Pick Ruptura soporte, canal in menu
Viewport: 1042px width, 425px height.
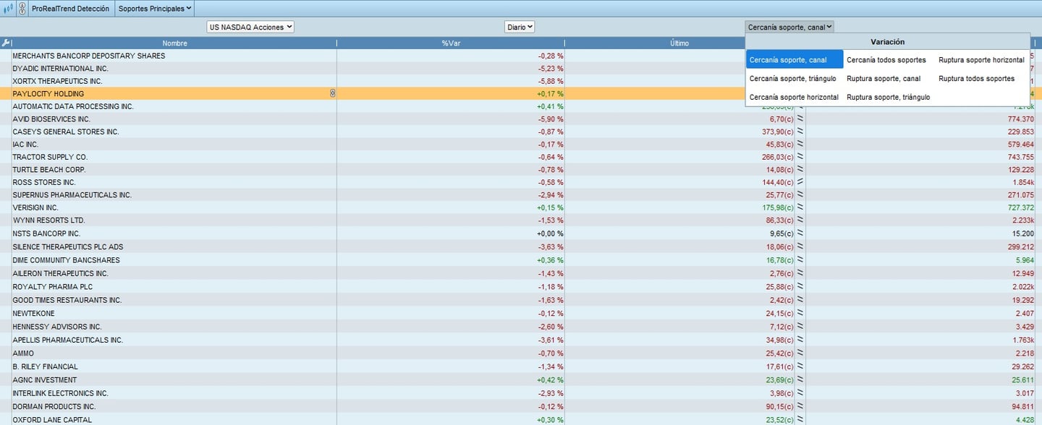click(884, 79)
